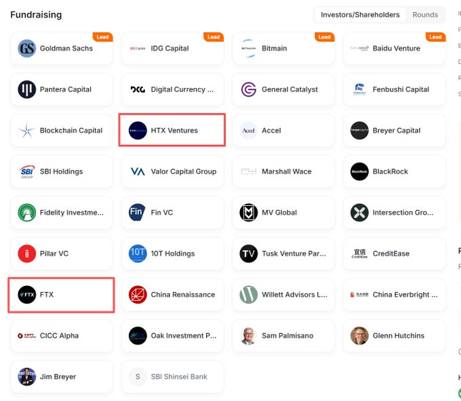Click the SBI Group logo
The height and width of the screenshot is (401, 461).
[x=26, y=171]
